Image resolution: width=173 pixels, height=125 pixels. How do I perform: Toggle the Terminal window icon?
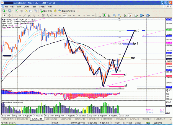click(31, 11)
